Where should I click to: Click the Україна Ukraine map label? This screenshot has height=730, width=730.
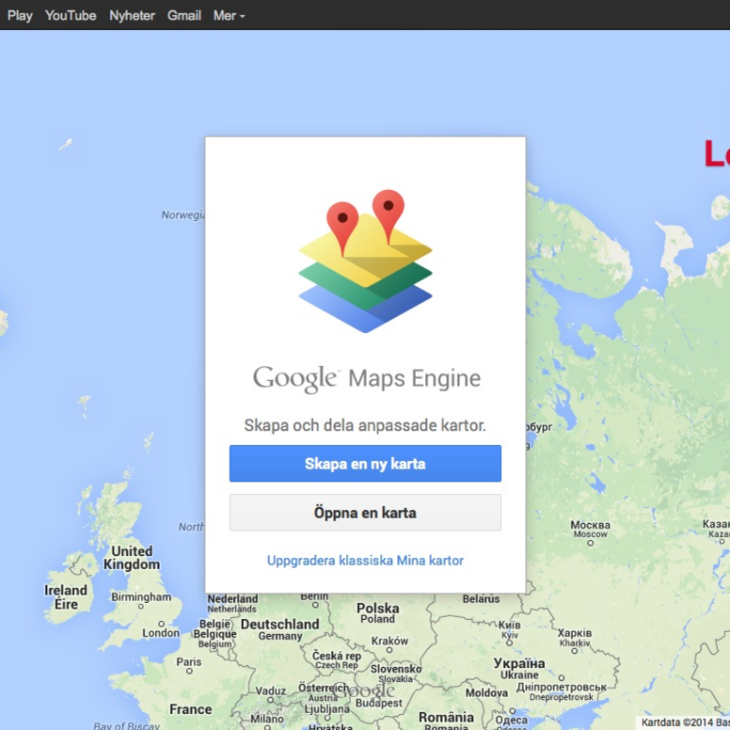click(x=519, y=669)
